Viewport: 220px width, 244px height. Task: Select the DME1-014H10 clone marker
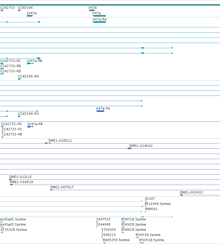[x=130, y=148]
